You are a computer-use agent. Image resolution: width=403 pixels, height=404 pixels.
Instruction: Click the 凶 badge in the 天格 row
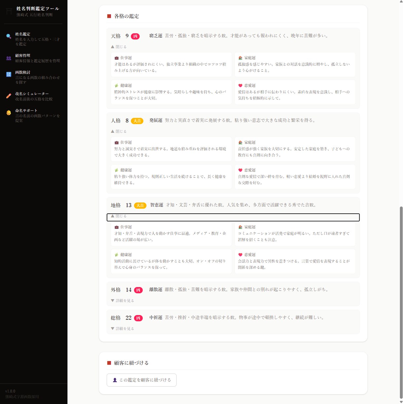click(x=135, y=36)
